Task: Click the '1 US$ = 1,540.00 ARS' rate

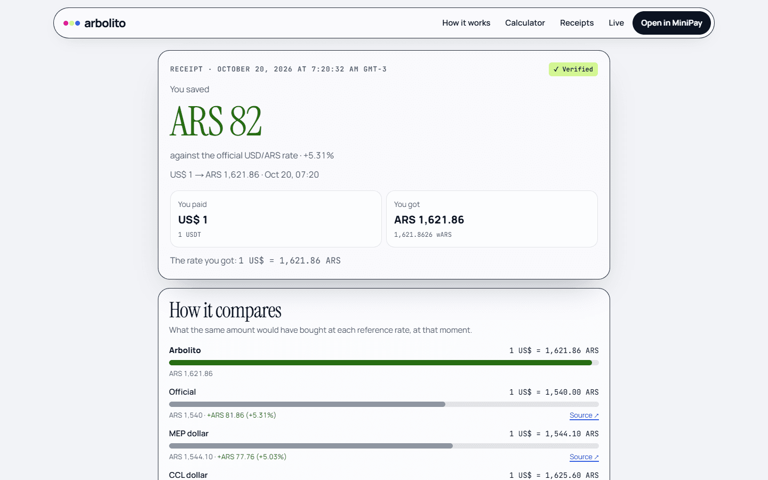Action: tap(554, 392)
